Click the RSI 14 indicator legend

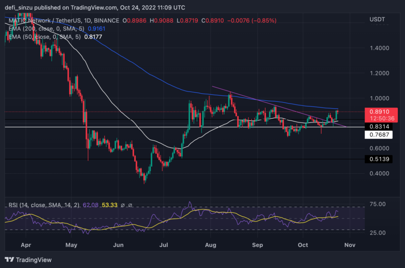pyautogui.click(x=44, y=205)
